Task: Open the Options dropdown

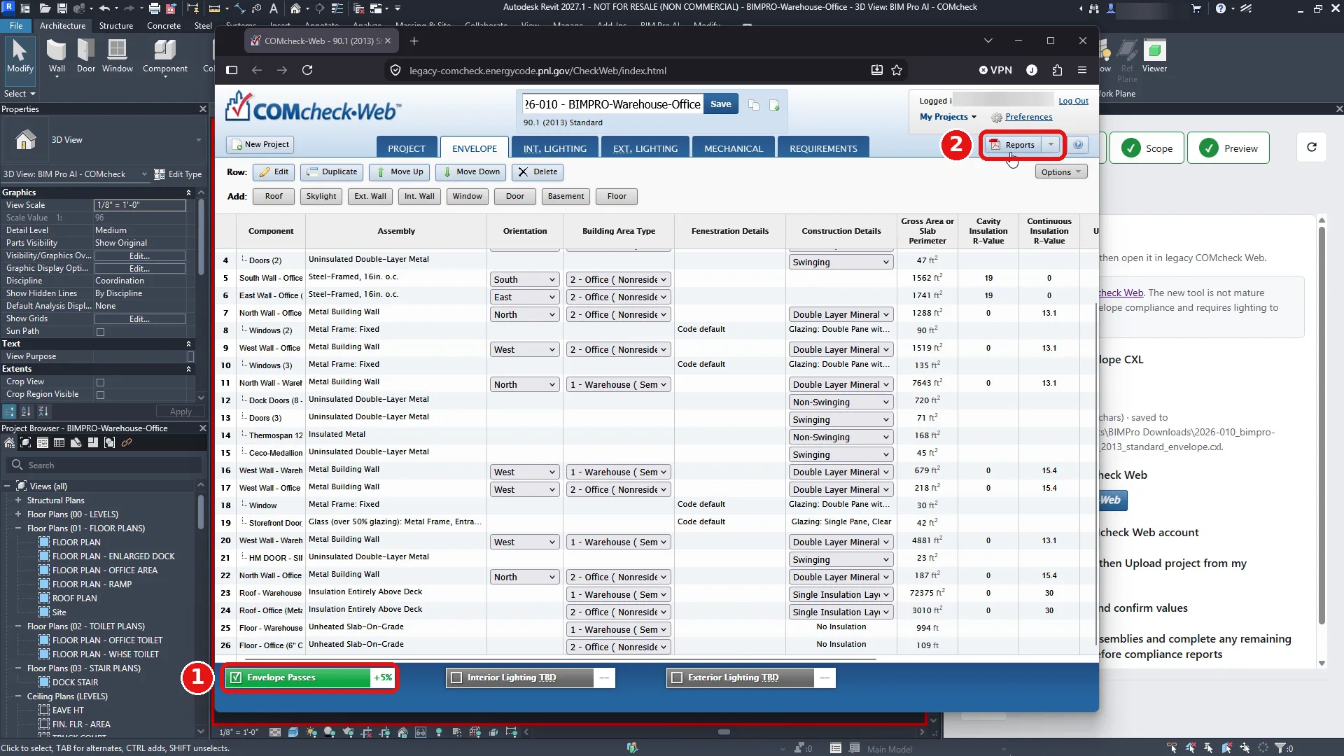Action: [x=1060, y=172]
